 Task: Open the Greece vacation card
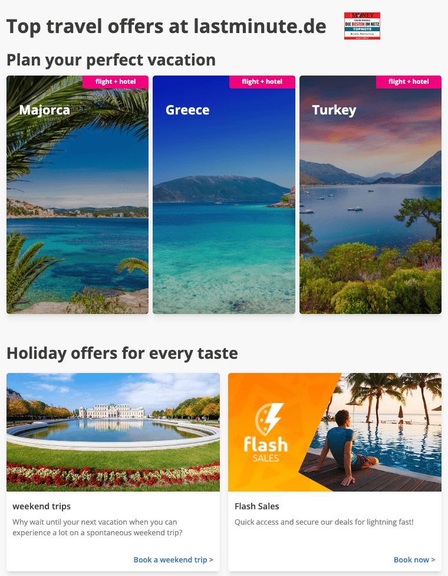pyautogui.click(x=224, y=195)
